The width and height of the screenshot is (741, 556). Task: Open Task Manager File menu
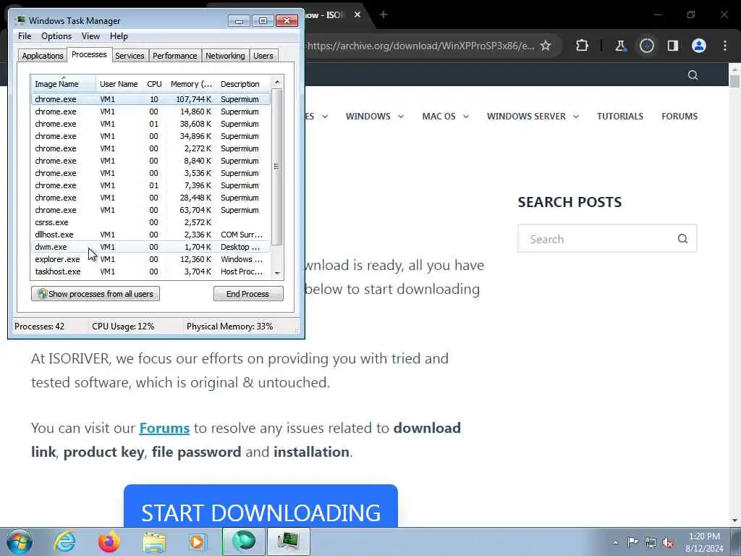[25, 36]
